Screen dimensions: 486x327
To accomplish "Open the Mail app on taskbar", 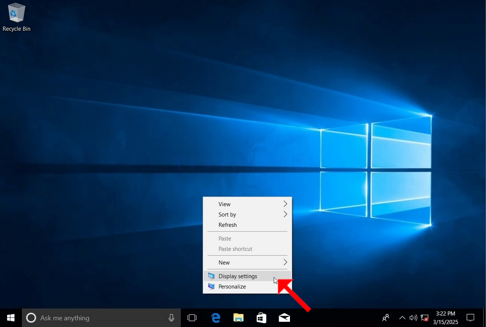I will pyautogui.click(x=284, y=318).
